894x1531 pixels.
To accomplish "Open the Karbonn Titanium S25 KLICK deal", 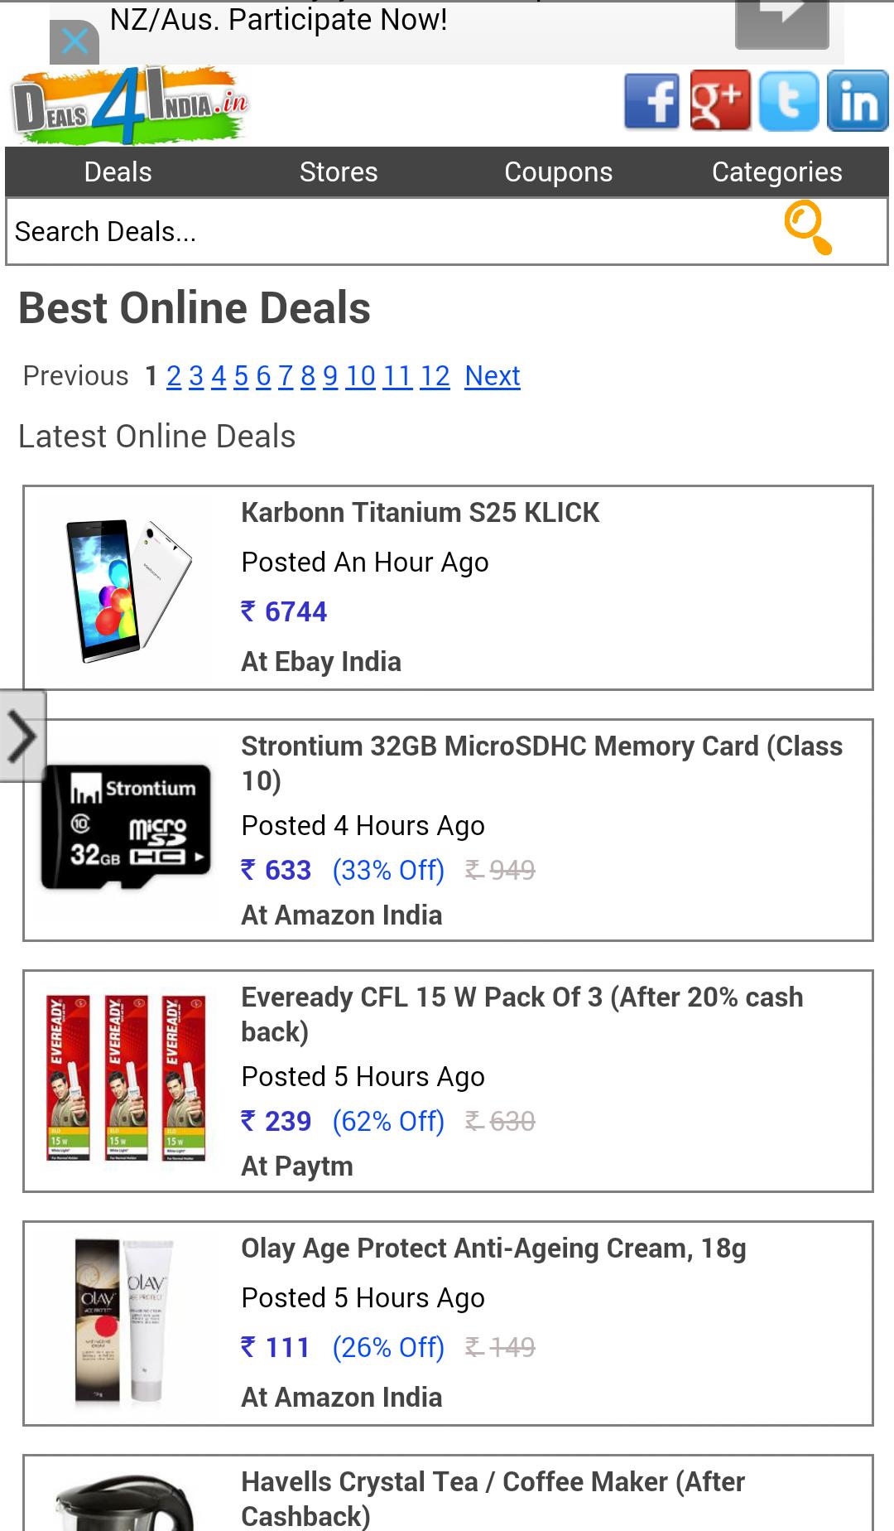I will pos(421,513).
